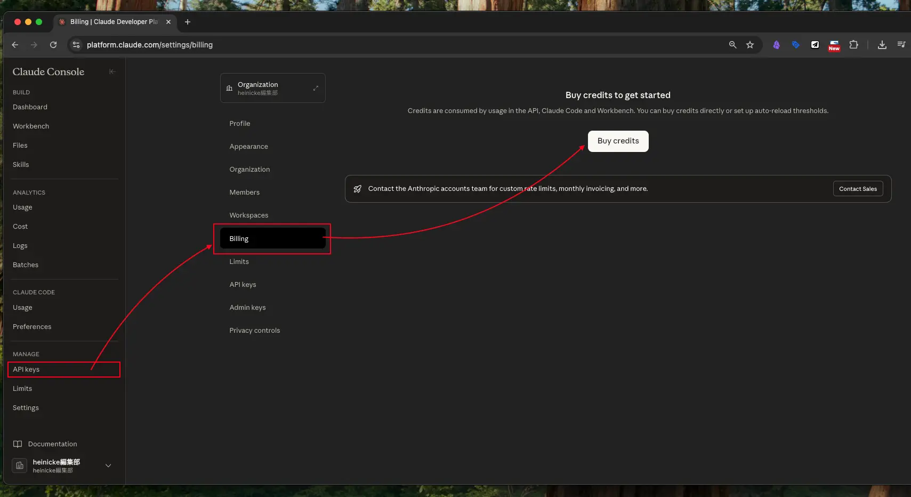911x497 pixels.
Task: Select Privacy controls in settings menu
Action: point(255,331)
